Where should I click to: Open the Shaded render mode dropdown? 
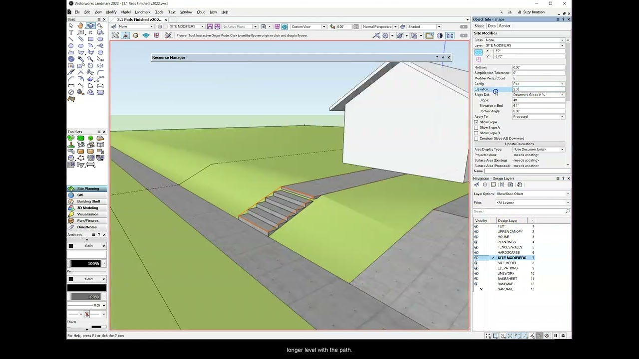tap(424, 26)
